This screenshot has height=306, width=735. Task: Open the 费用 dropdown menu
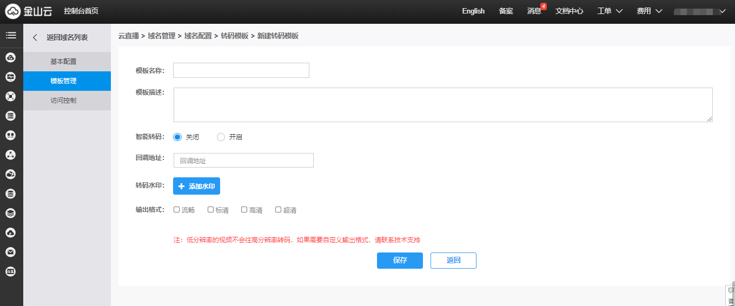pos(650,11)
